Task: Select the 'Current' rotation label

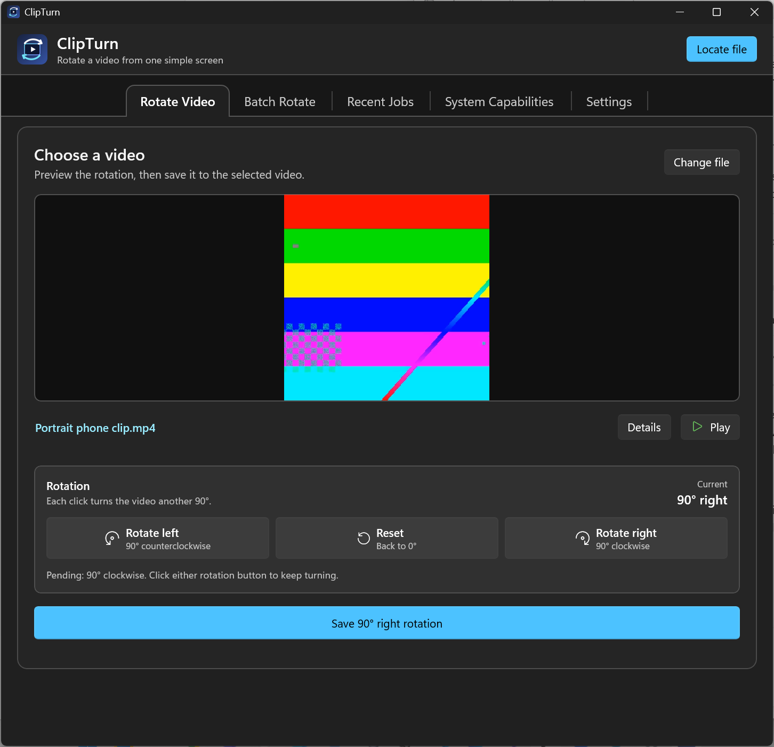Action: click(x=712, y=484)
